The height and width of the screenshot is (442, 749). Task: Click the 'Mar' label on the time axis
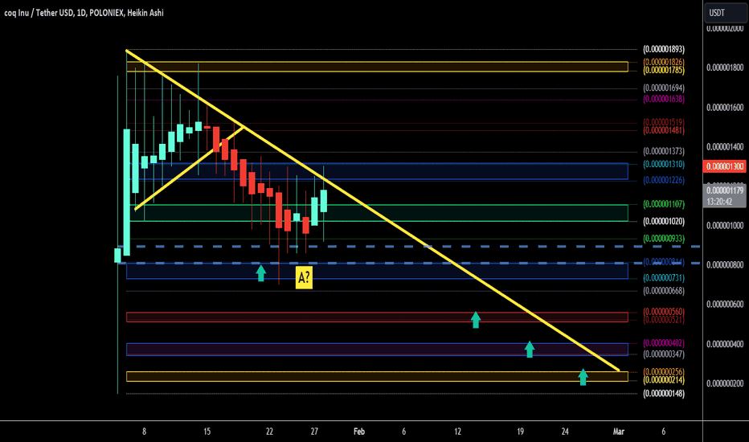point(619,432)
